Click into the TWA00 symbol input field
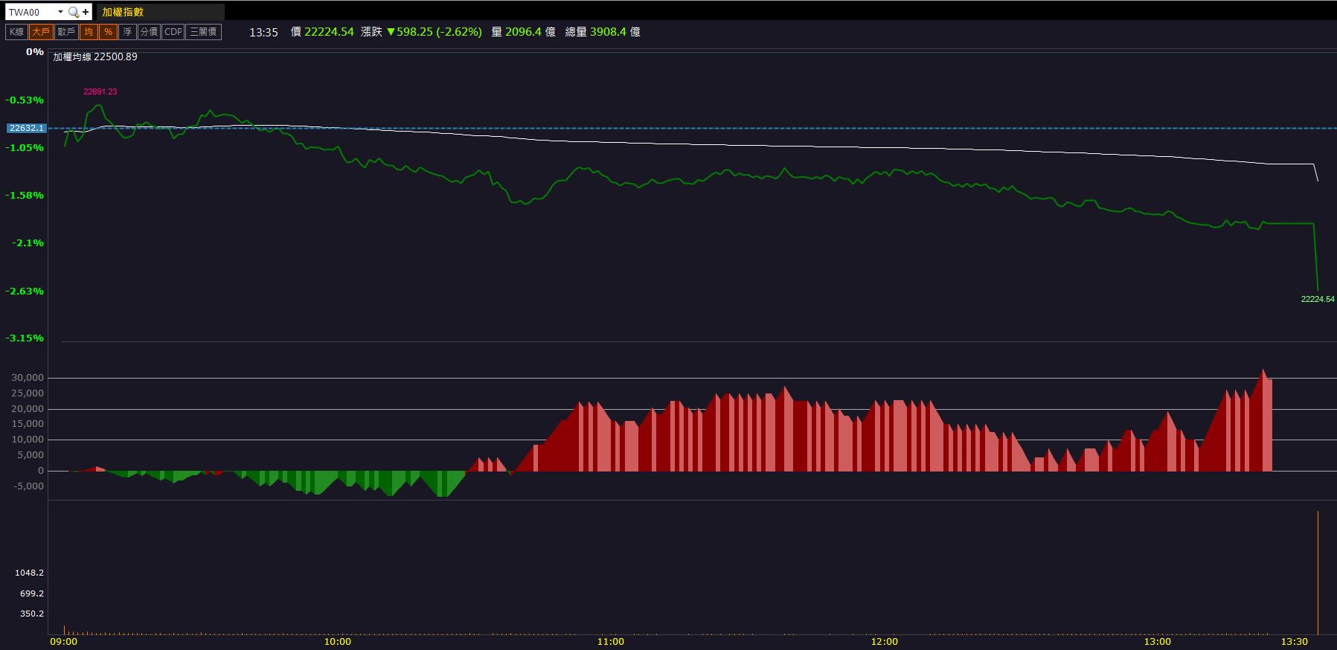This screenshot has height=650, width=1337. [31, 12]
